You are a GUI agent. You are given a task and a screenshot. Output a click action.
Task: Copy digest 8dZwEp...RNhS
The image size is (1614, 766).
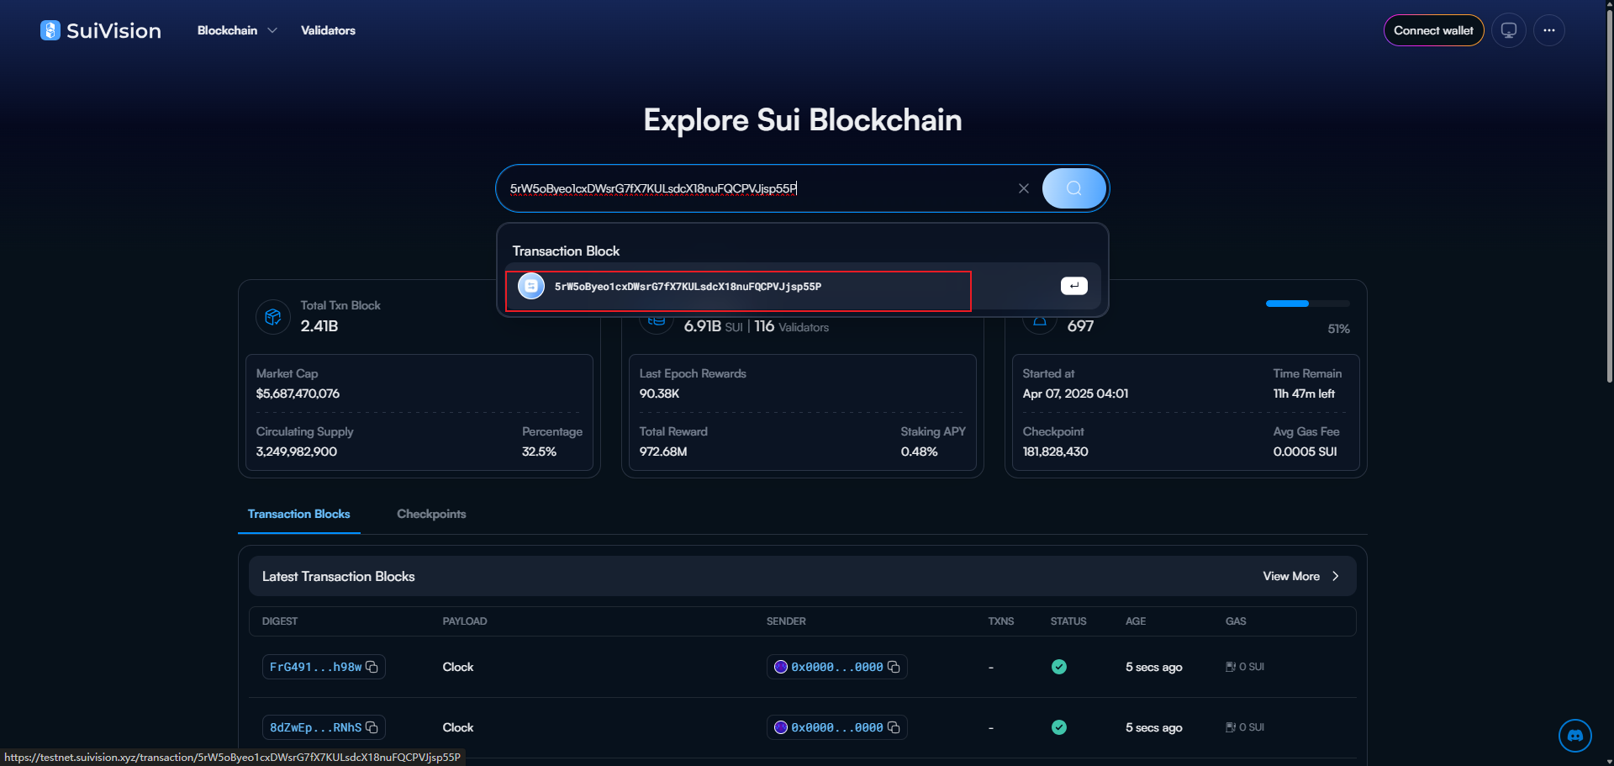tap(372, 727)
